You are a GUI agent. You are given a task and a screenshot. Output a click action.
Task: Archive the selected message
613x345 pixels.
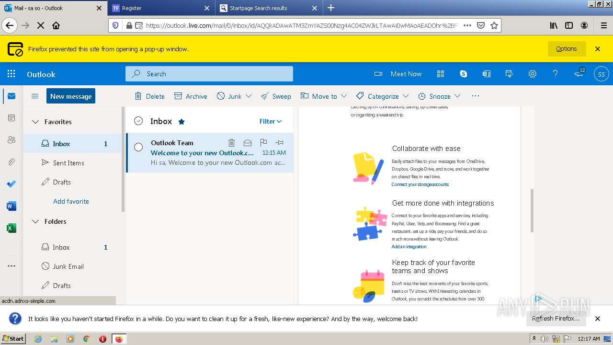(191, 96)
